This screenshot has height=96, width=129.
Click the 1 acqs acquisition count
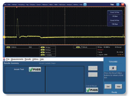[100, 52]
